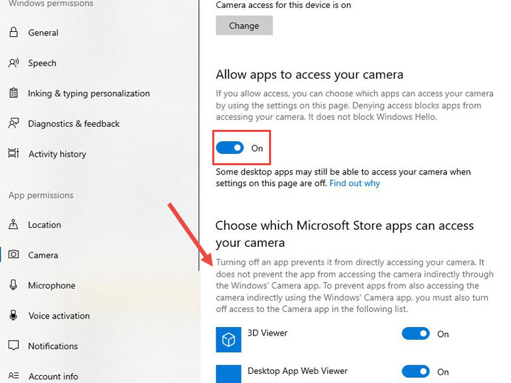Viewport: 511px width, 383px height.
Task: Toggle Desktop App Web Viewer camera access
Action: click(x=416, y=371)
